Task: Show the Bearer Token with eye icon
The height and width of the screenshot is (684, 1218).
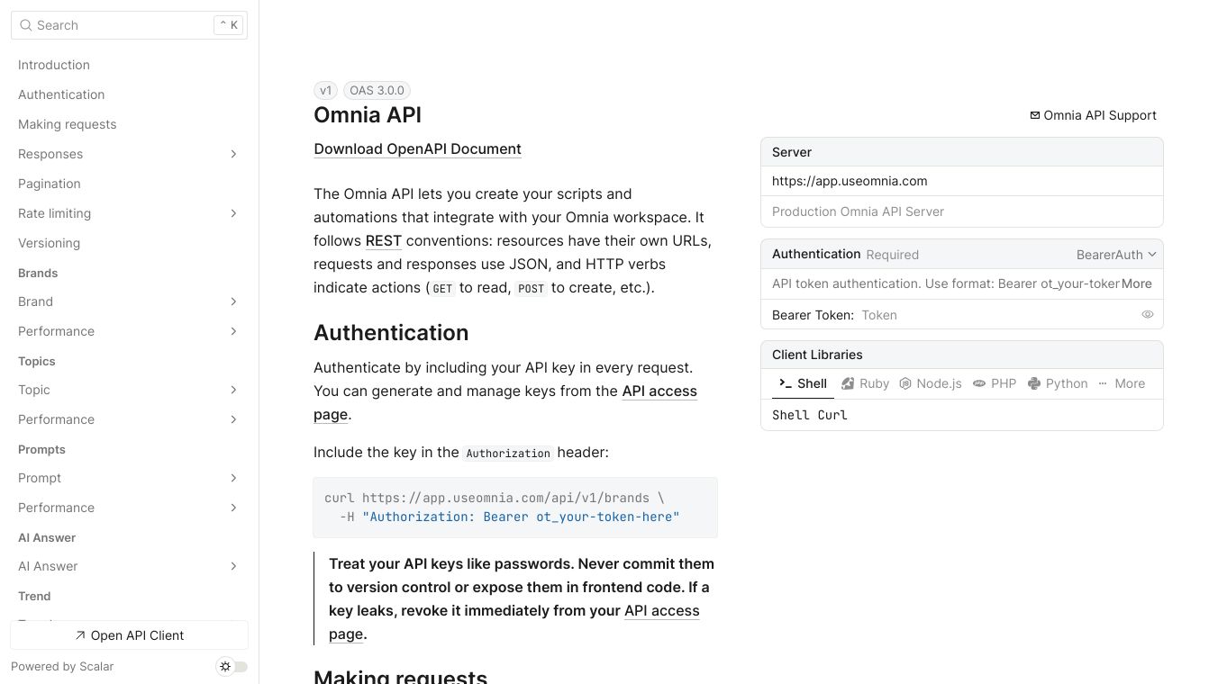Action: (1148, 315)
